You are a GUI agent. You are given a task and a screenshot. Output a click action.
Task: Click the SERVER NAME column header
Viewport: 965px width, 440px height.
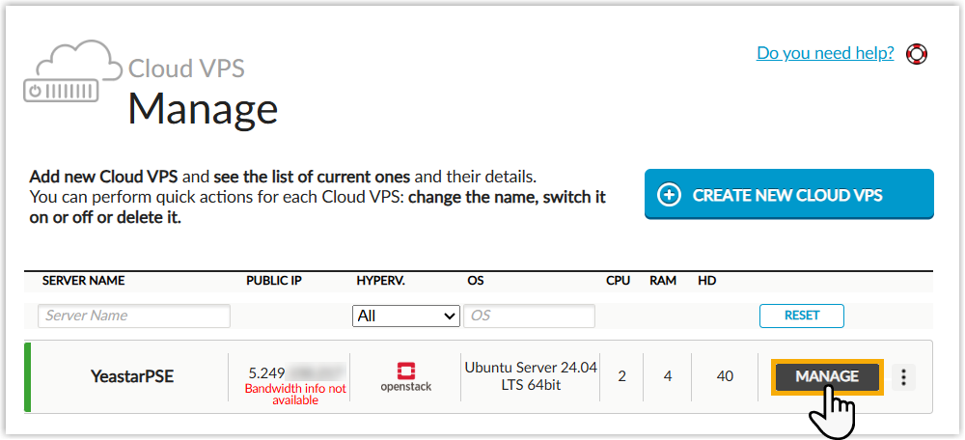click(84, 281)
